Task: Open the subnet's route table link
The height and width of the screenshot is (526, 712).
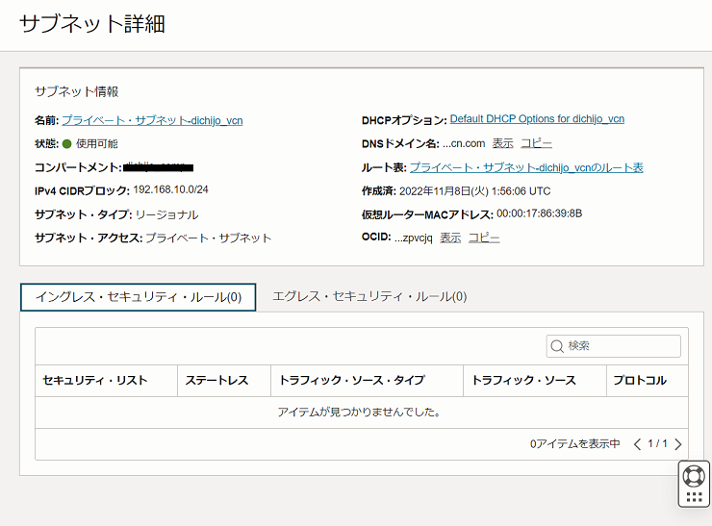Action: [526, 167]
